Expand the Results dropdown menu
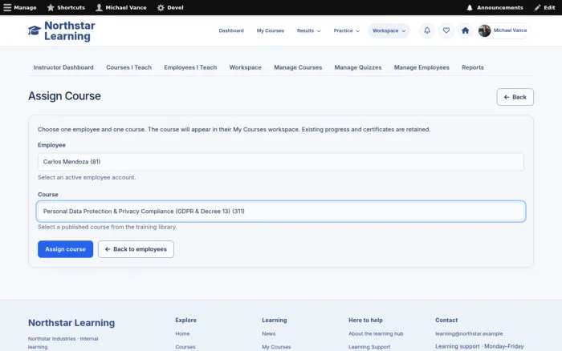This screenshot has width=562, height=351. coord(308,30)
